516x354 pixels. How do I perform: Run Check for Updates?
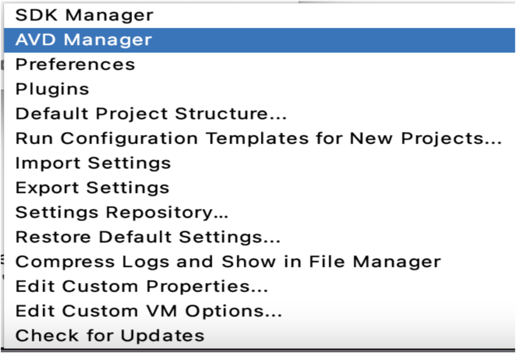tap(110, 335)
